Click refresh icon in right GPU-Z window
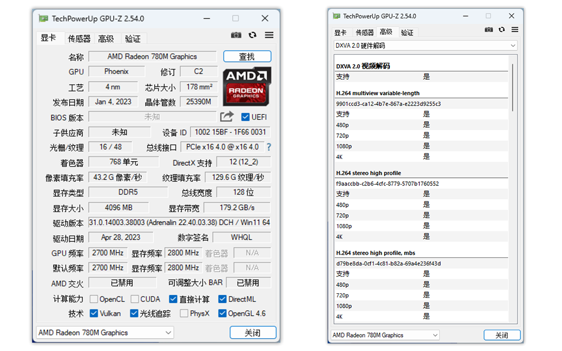 click(502, 29)
